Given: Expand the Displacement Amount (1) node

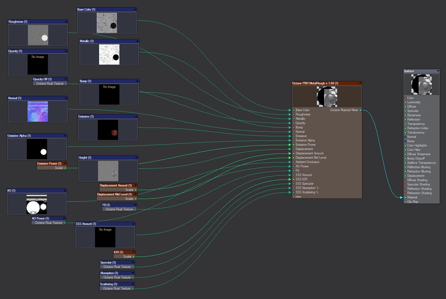Looking at the screenshot, I should click(x=135, y=185).
